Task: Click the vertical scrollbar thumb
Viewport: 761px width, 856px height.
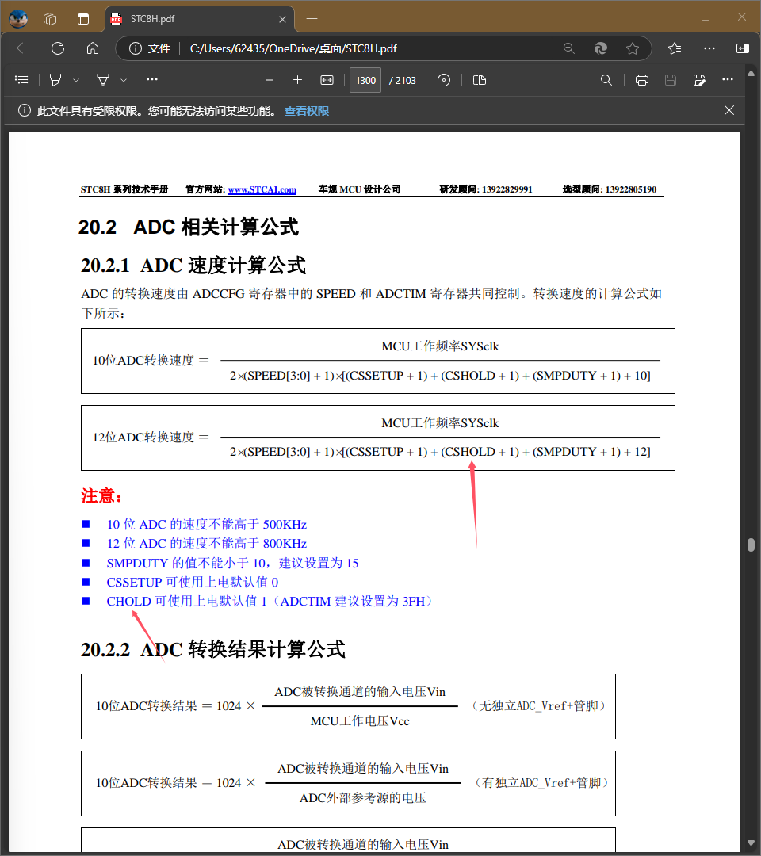Action: [x=751, y=545]
